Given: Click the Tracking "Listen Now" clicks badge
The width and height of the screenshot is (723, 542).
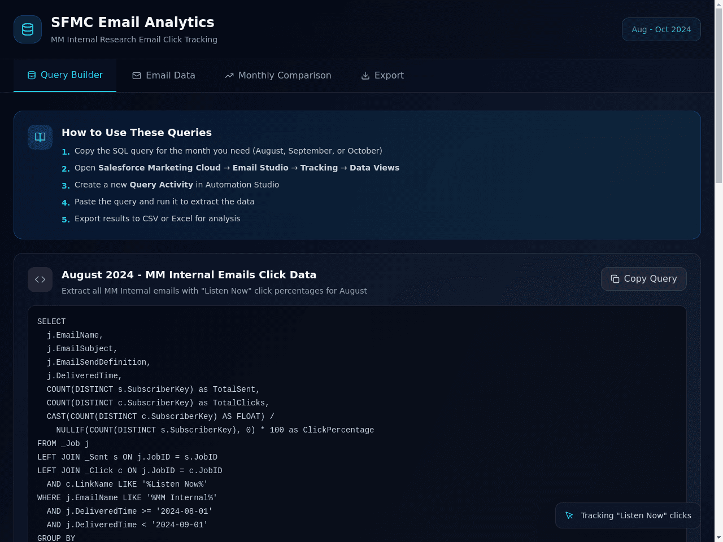Looking at the screenshot, I should 628,515.
